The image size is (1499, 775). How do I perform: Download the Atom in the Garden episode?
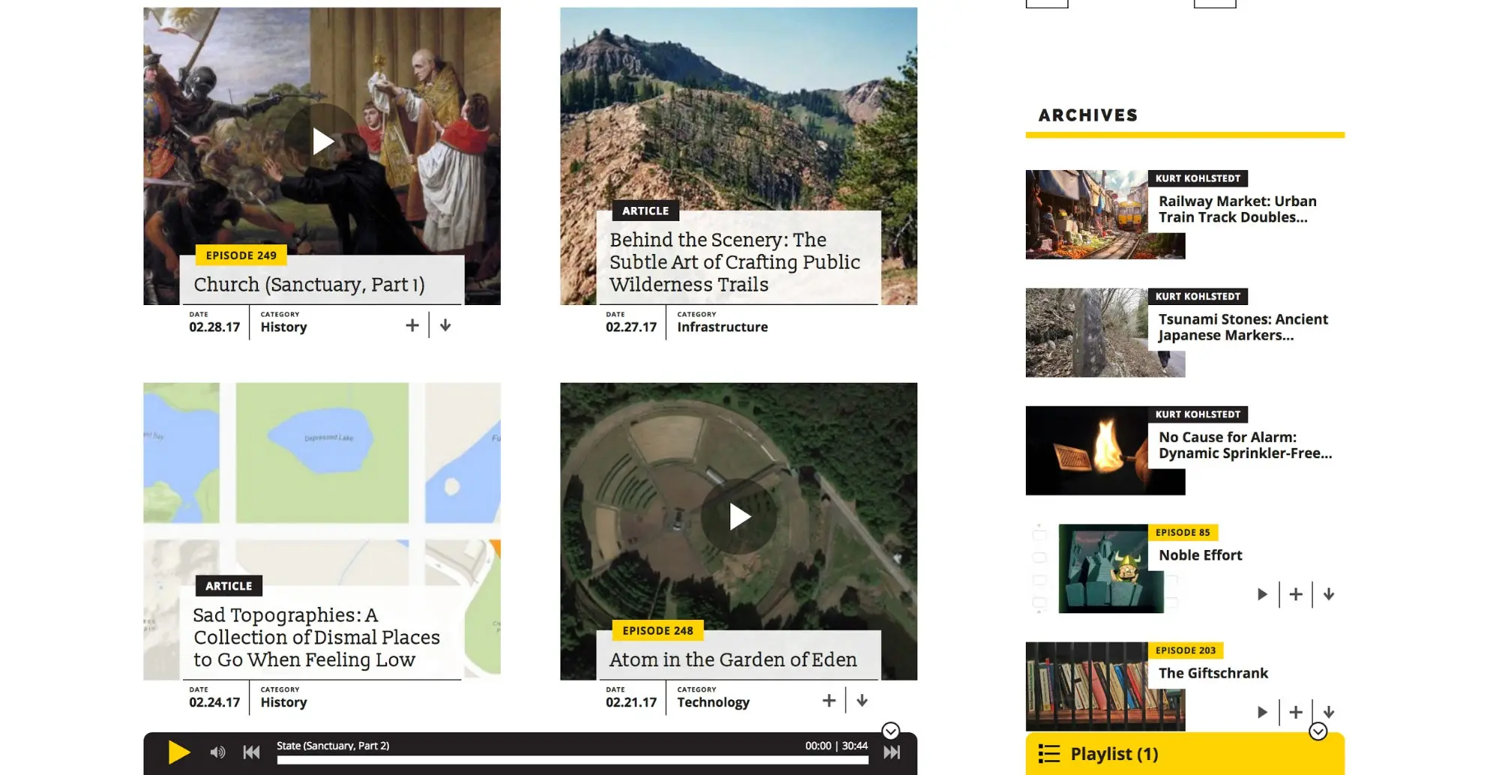[x=862, y=701]
